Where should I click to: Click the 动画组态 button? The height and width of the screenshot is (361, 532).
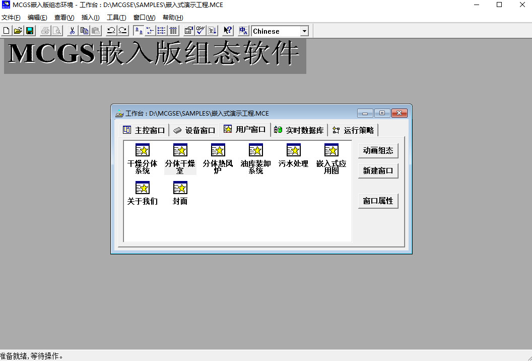(x=378, y=151)
